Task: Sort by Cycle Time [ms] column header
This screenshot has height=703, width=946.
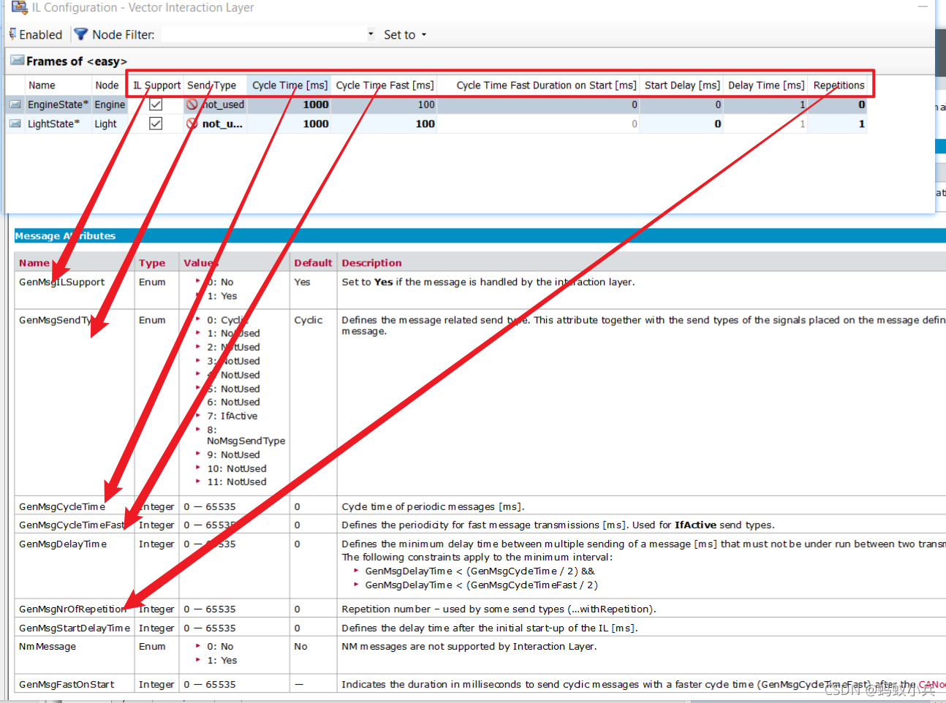Action: pyautogui.click(x=290, y=85)
